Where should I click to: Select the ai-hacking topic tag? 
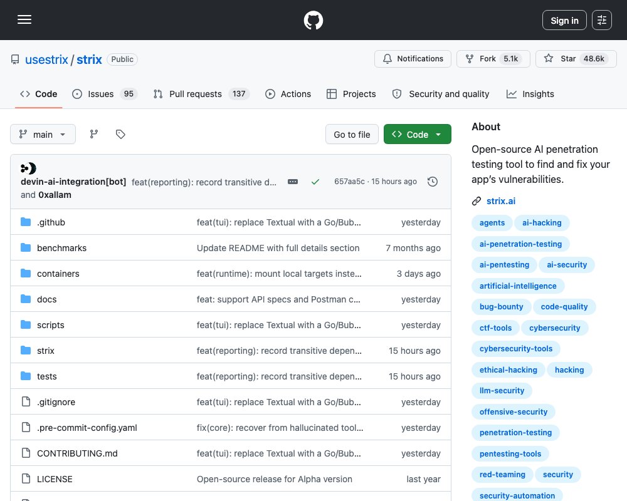[542, 223]
